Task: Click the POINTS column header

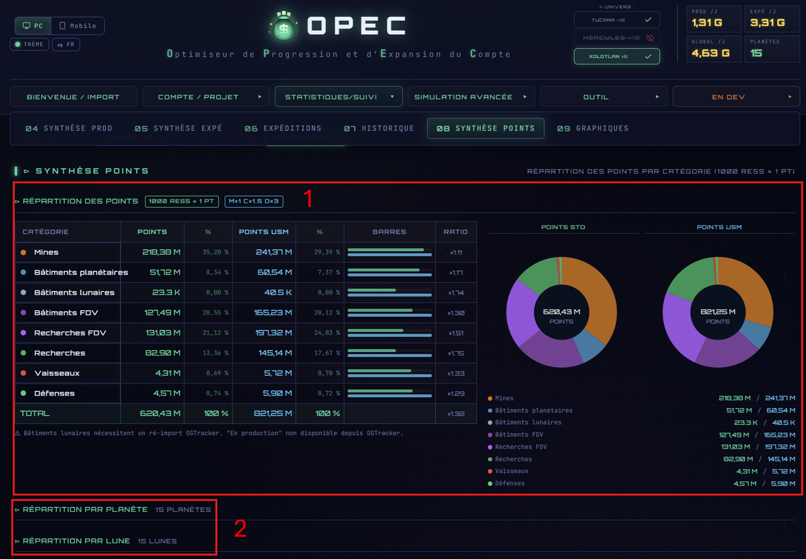Action: tap(152, 232)
